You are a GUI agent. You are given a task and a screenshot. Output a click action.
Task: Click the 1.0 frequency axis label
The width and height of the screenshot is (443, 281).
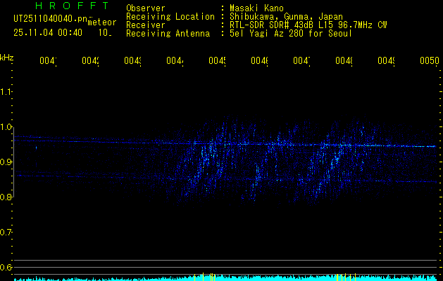tap(7, 127)
